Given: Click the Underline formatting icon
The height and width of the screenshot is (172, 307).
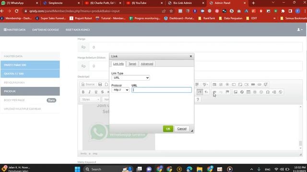Looking at the screenshot, I should (x=96, y=92).
